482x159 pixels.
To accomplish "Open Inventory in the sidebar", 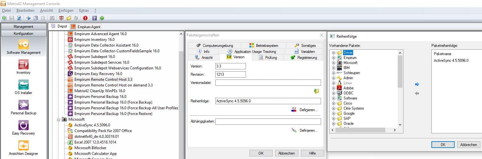I will [24, 67].
